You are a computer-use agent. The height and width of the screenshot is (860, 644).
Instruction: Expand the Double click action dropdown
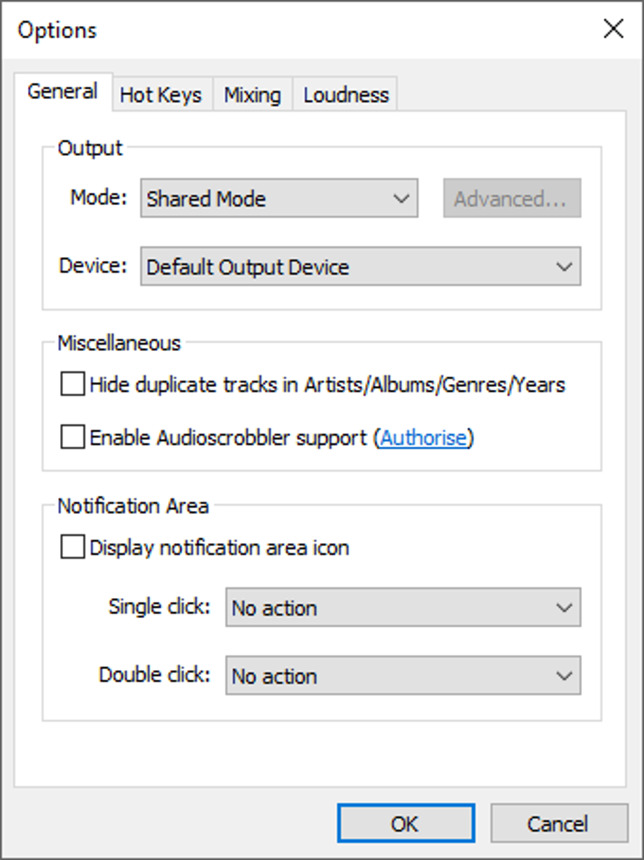pos(403,676)
